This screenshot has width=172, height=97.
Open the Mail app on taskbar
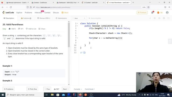click(63, 95)
